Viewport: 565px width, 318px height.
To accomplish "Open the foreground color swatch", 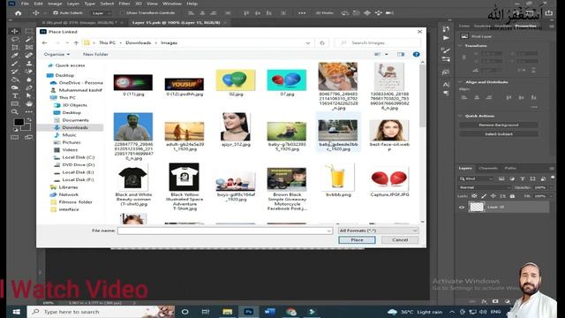I will click(19, 123).
